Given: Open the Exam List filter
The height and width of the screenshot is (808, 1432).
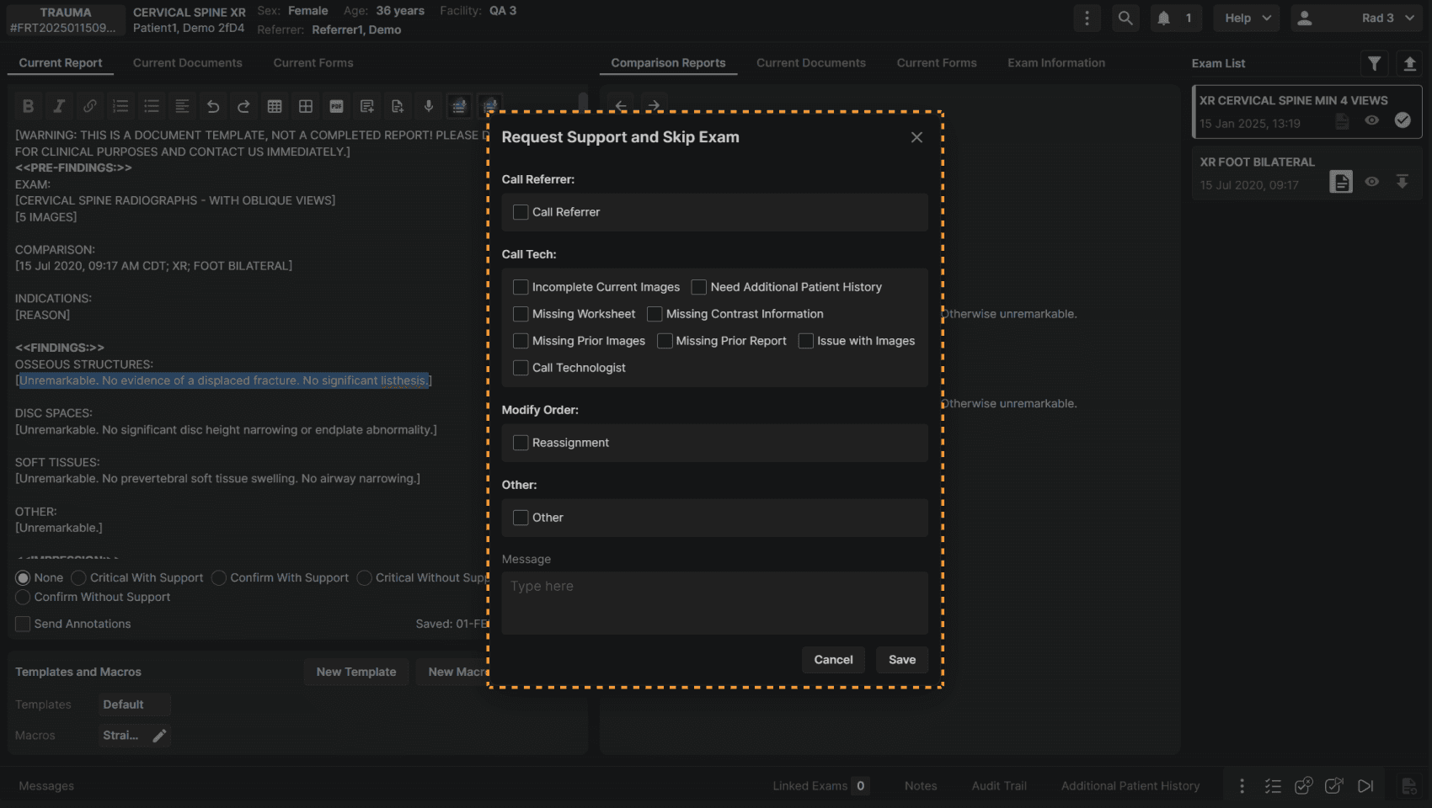Looking at the screenshot, I should pos(1374,63).
